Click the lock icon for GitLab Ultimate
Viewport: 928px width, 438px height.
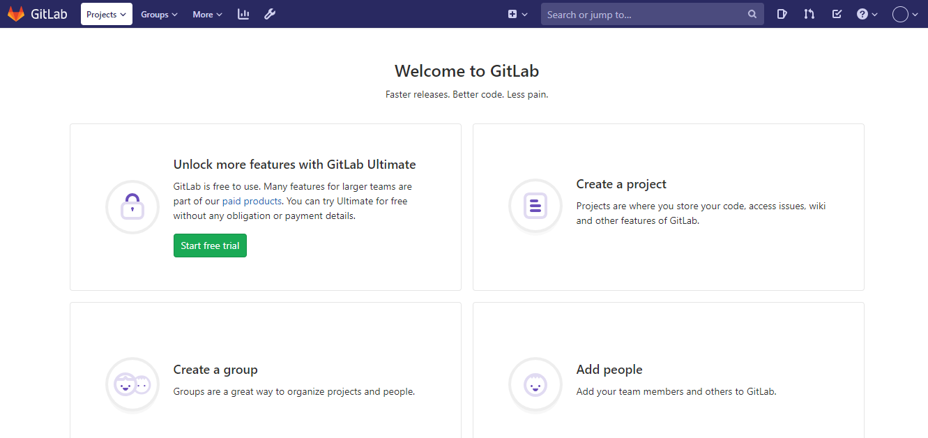(132, 206)
